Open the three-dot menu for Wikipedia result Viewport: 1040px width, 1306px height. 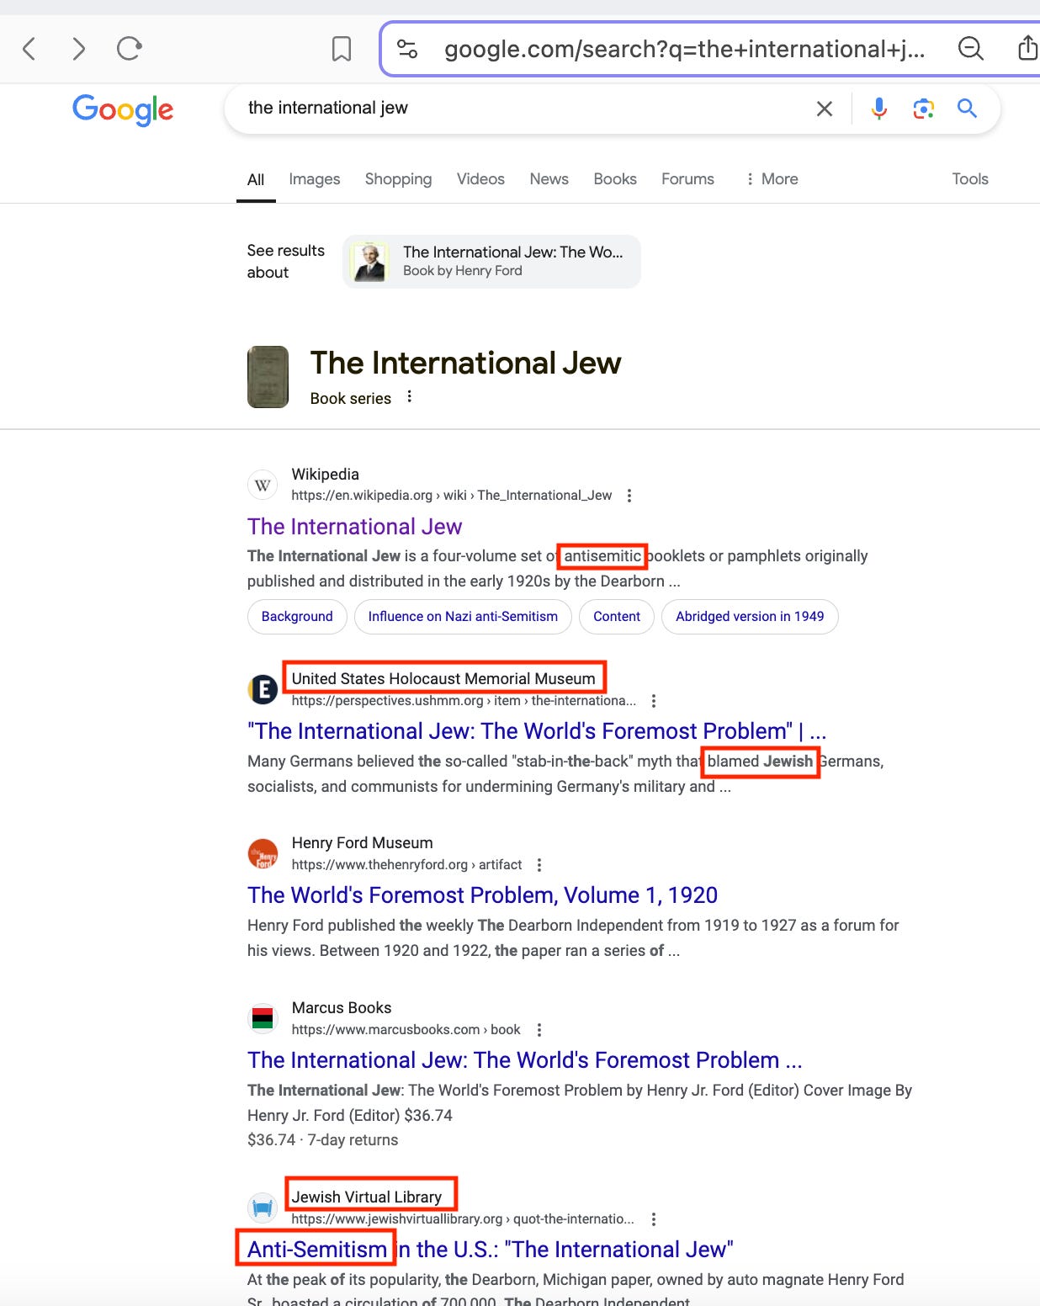629,496
